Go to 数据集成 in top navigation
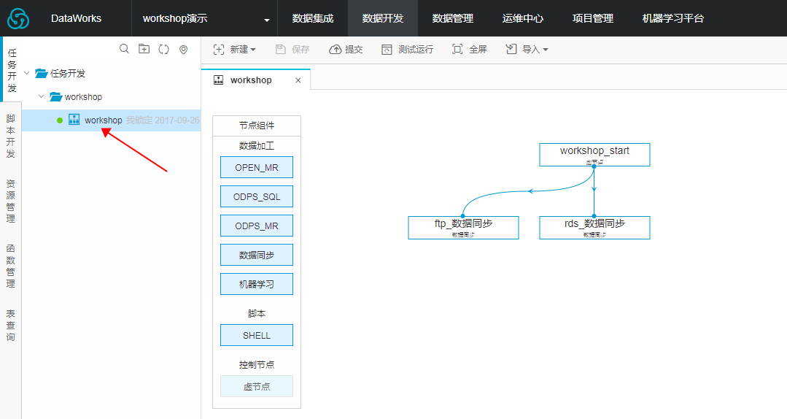This screenshot has height=419, width=787. (313, 18)
